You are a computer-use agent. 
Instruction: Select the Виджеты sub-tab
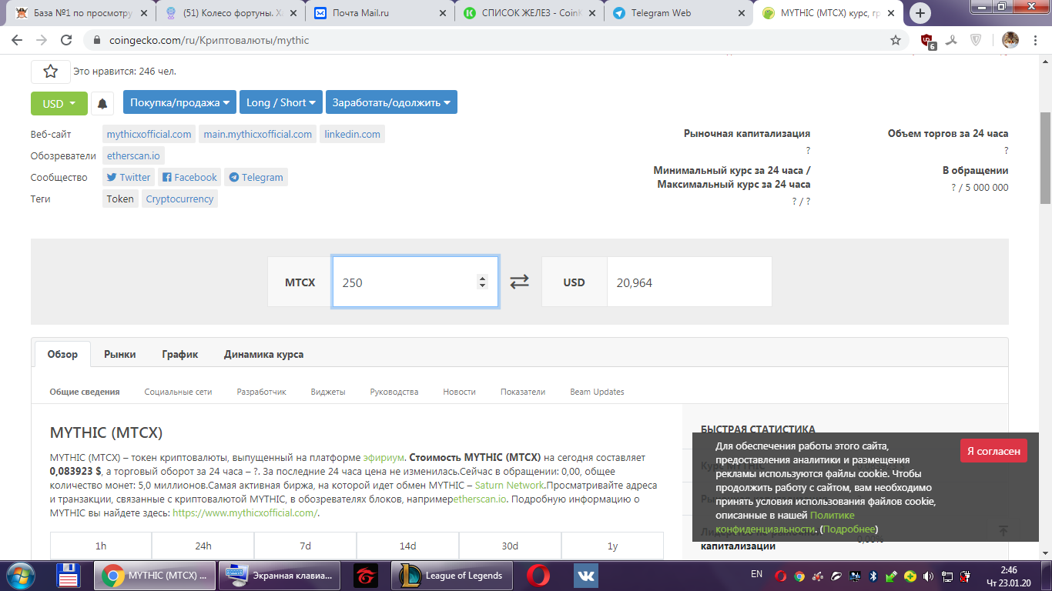328,392
